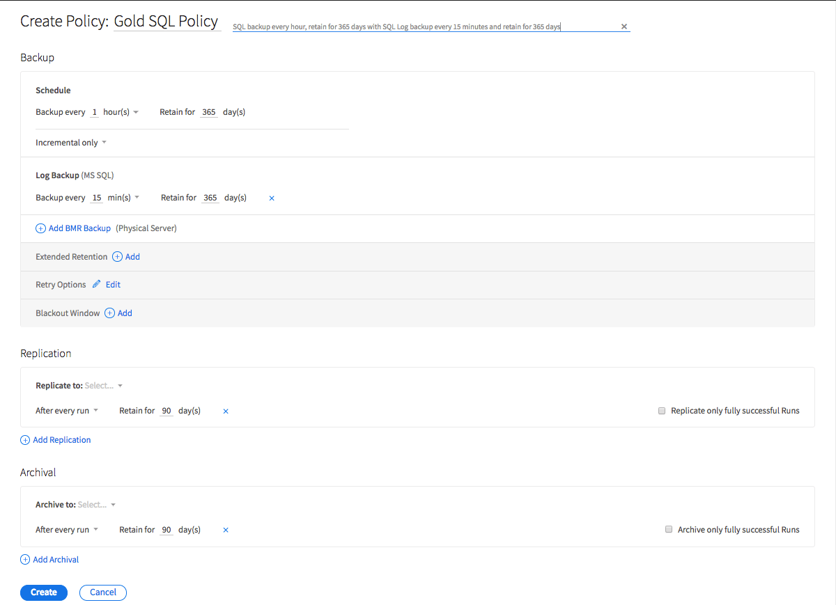The height and width of the screenshot is (605, 836).
Task: Cancel the policy creation
Action: tap(103, 592)
